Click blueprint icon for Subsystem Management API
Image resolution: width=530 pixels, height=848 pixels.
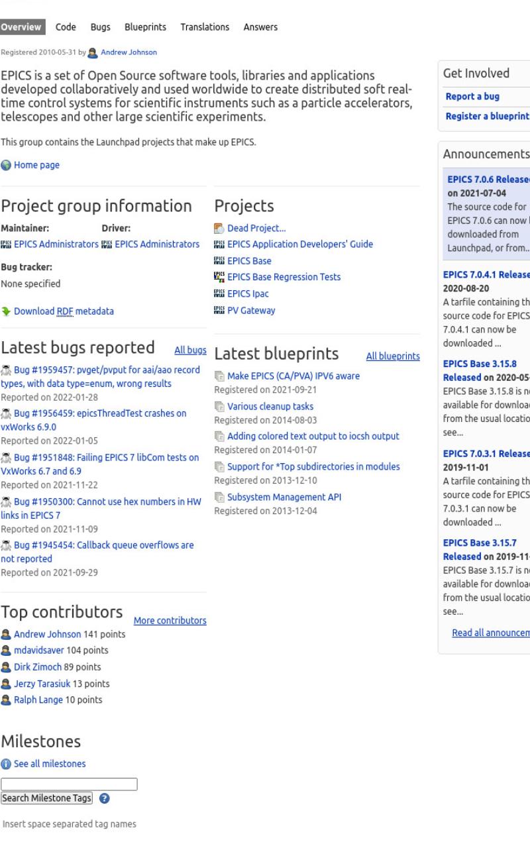coord(219,498)
